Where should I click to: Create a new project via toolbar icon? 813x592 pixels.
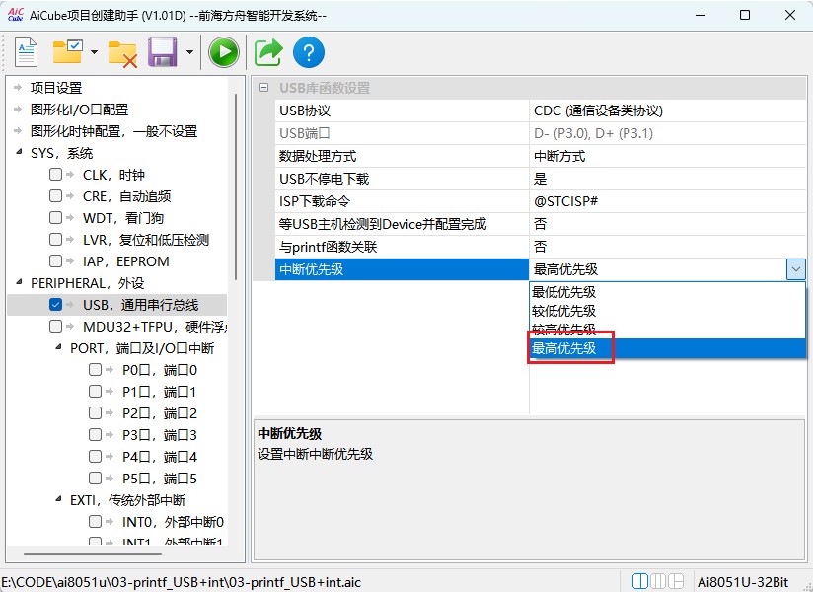[x=26, y=51]
